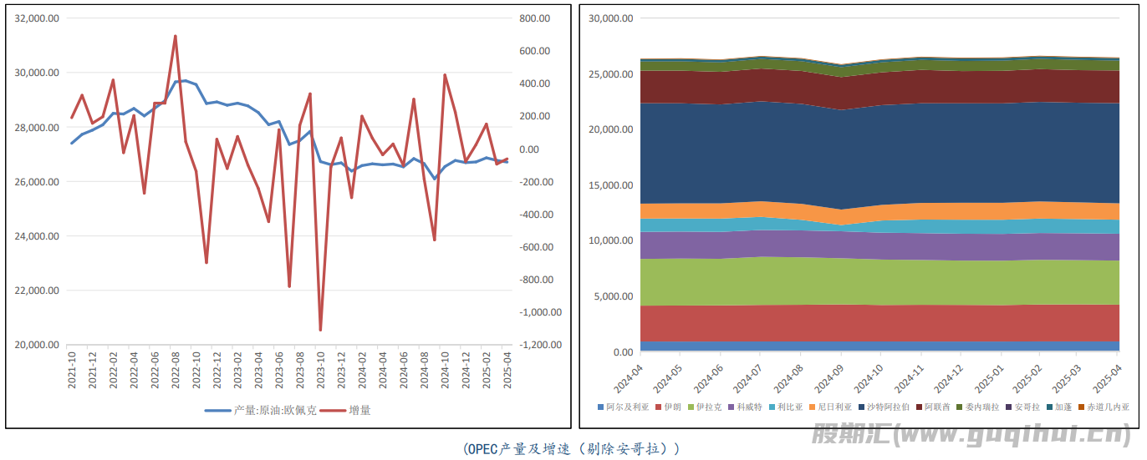
Task: Click the 阿尔及利亚 legend color square
Action: [600, 407]
